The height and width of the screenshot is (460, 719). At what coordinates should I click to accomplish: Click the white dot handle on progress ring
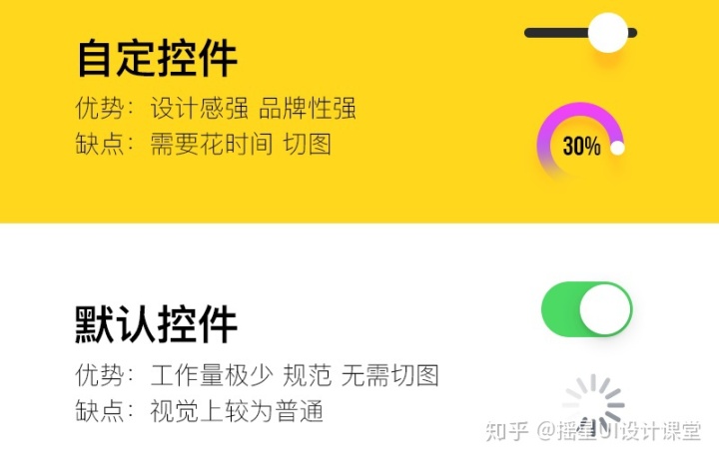pyautogui.click(x=618, y=148)
